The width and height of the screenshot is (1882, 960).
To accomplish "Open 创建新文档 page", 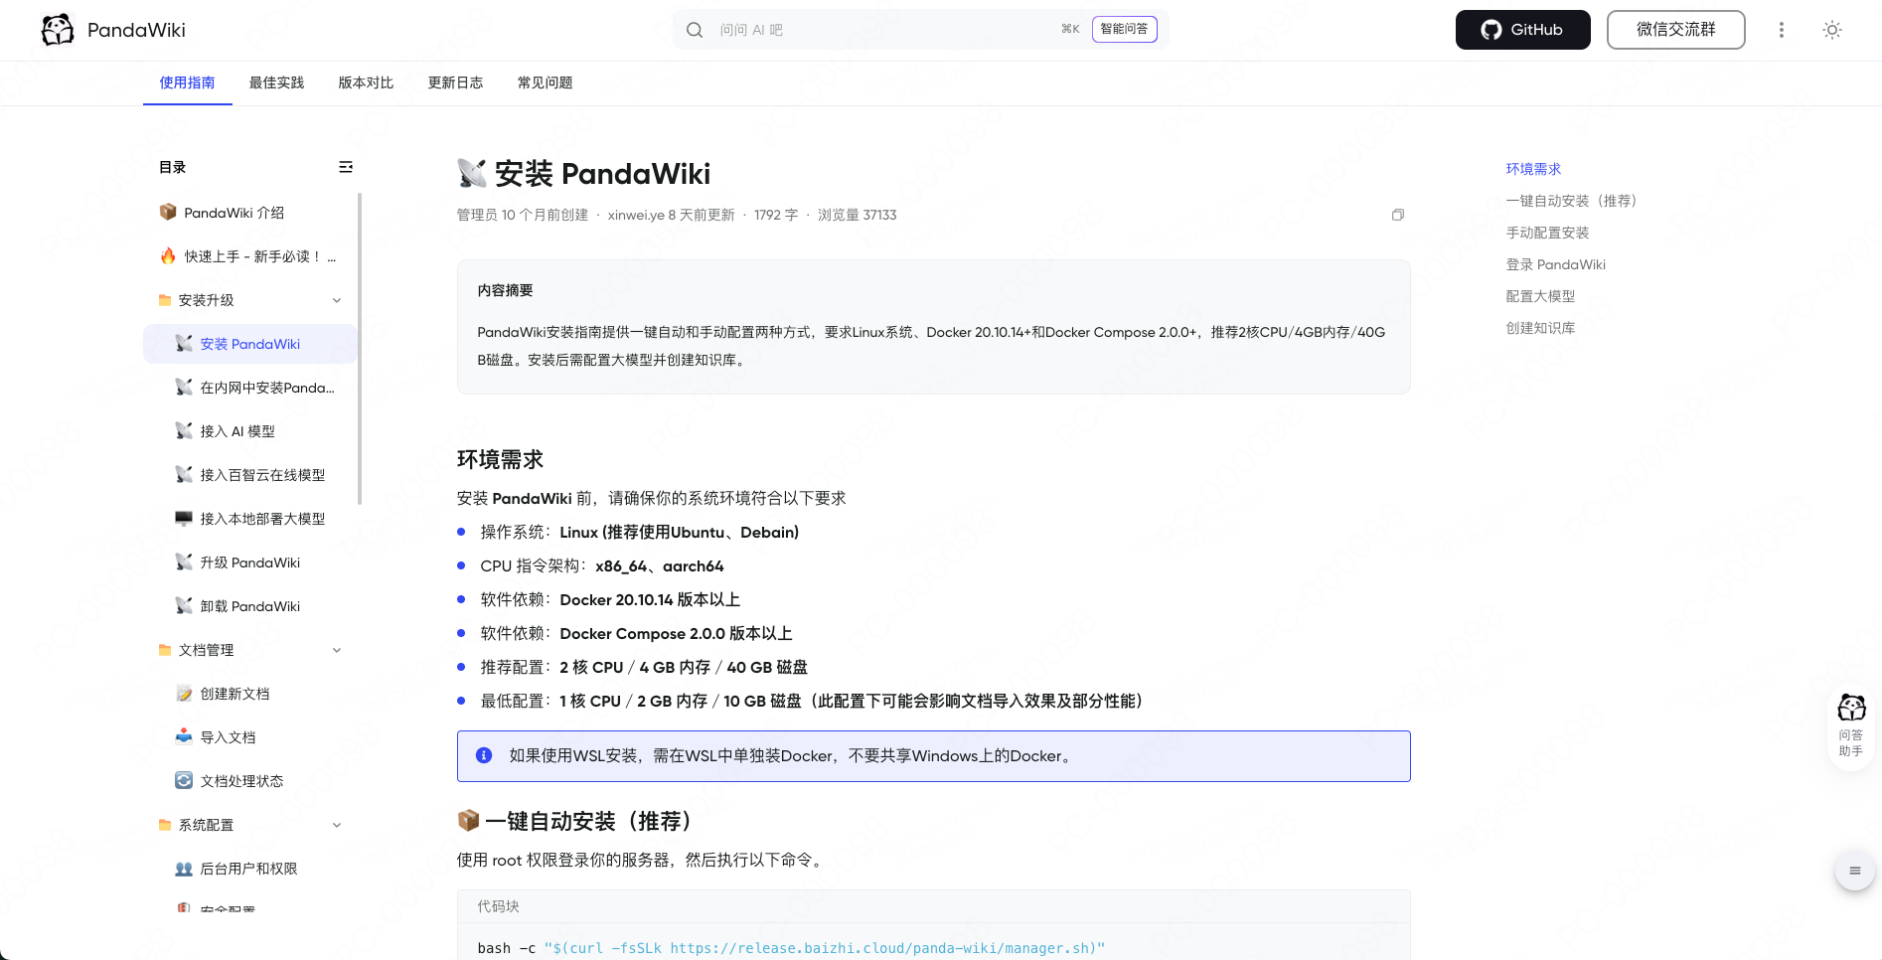I will tap(235, 694).
